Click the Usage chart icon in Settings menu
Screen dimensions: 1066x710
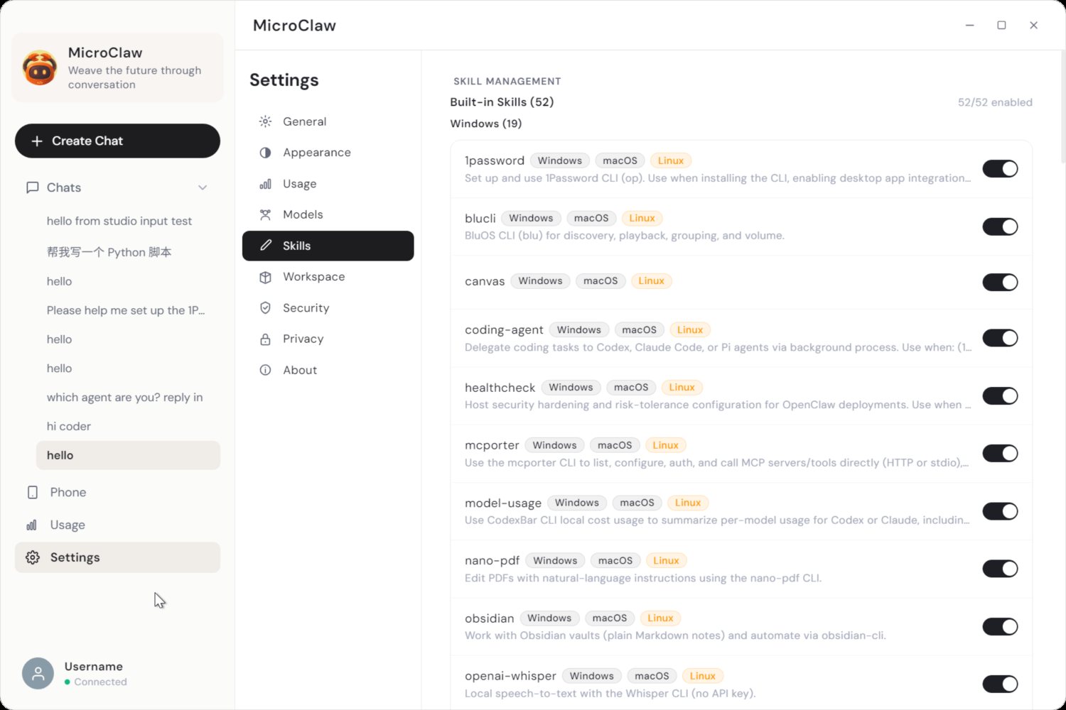click(265, 184)
